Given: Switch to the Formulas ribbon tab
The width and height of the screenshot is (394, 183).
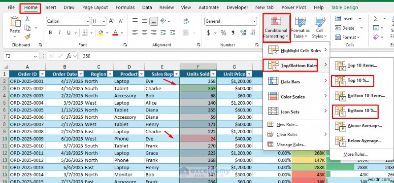Looking at the screenshot, I should 125,7.
